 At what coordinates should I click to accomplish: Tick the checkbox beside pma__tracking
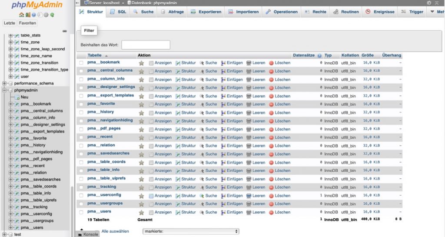[x=81, y=187]
